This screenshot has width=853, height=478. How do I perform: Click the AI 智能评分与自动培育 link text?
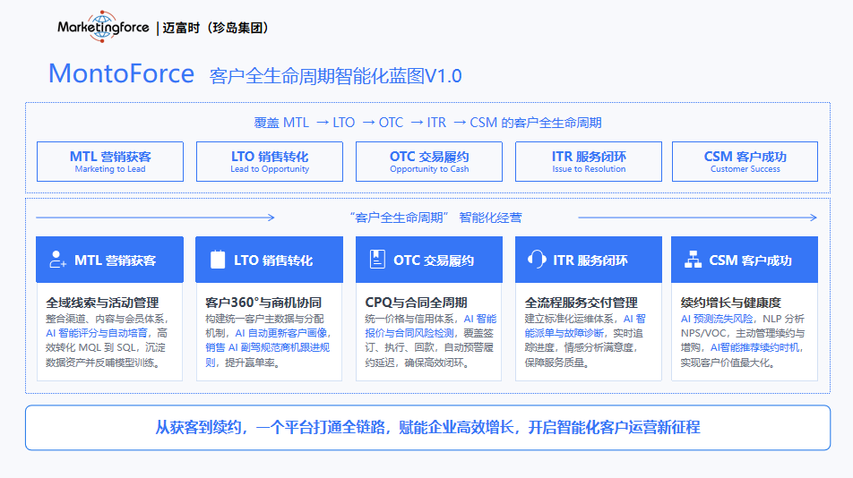pos(96,333)
